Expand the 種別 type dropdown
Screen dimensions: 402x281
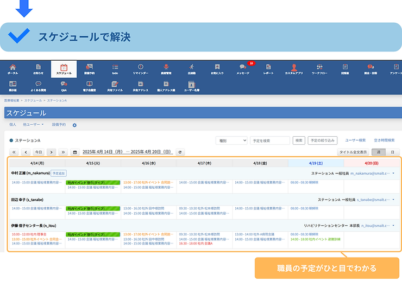coord(231,140)
